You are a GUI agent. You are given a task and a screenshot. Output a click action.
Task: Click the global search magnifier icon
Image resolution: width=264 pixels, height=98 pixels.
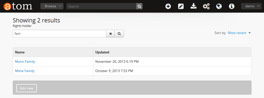pos(139,6)
